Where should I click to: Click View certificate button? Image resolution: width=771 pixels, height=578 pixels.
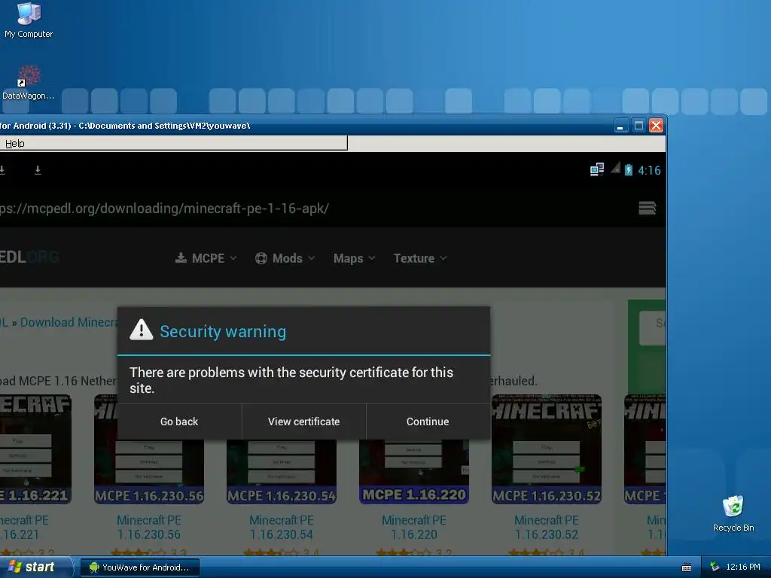(304, 421)
